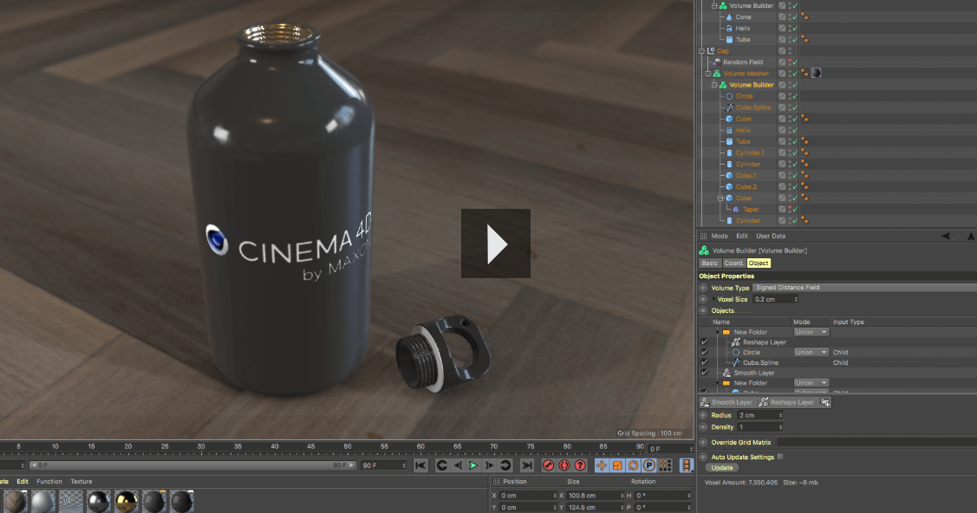
Task: Click the go-to-first-frame button
Action: [x=420, y=465]
